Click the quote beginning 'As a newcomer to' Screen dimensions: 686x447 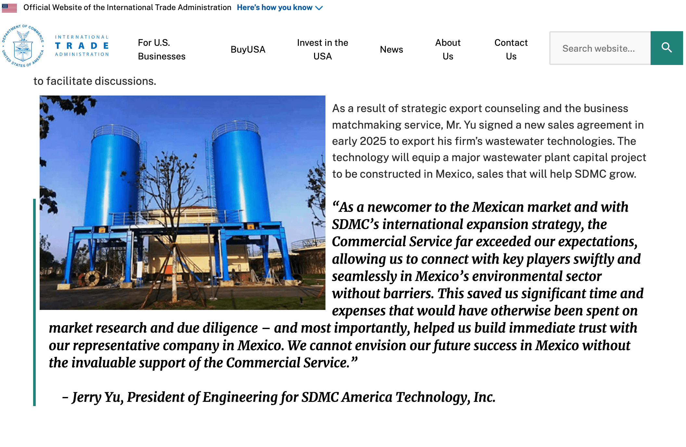point(346,285)
